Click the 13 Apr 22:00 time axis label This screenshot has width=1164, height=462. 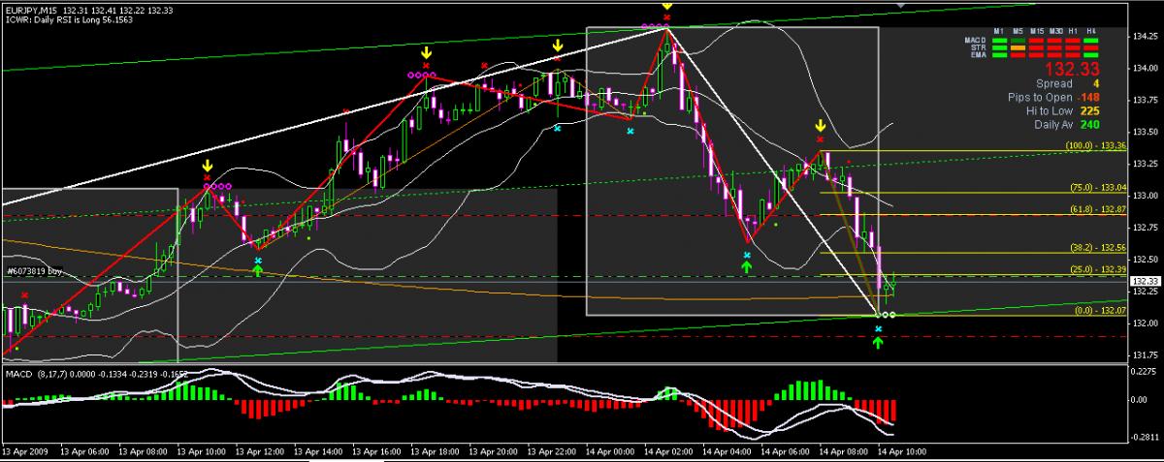point(551,453)
